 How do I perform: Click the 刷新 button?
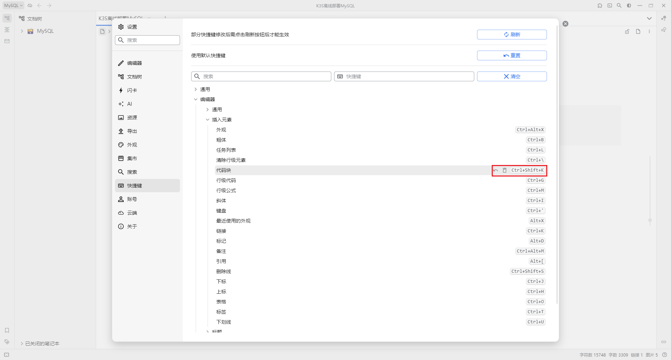pyautogui.click(x=512, y=35)
